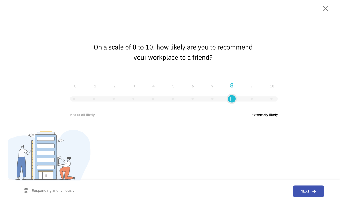This screenshot has width=342, height=199.
Task: Click the anonymous hat-and-glasses icon
Action: coord(26,190)
